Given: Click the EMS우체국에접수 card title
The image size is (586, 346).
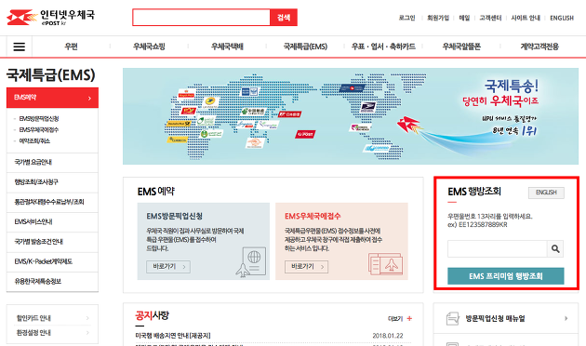Looking at the screenshot, I should 313,216.
